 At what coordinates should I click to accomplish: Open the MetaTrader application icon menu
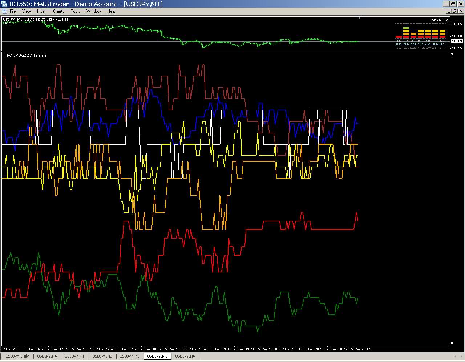click(4, 4)
